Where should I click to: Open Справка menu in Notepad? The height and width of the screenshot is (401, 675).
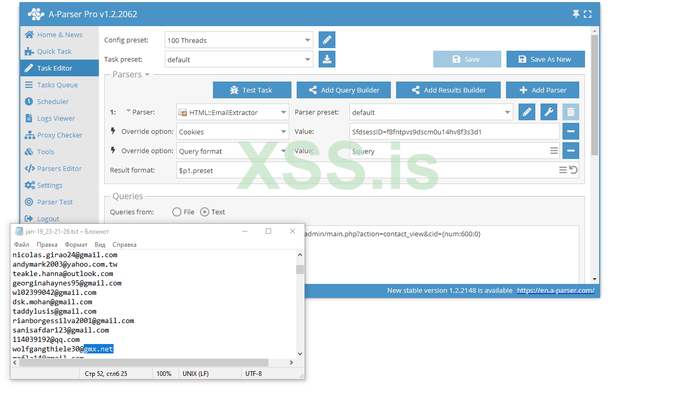pos(125,245)
